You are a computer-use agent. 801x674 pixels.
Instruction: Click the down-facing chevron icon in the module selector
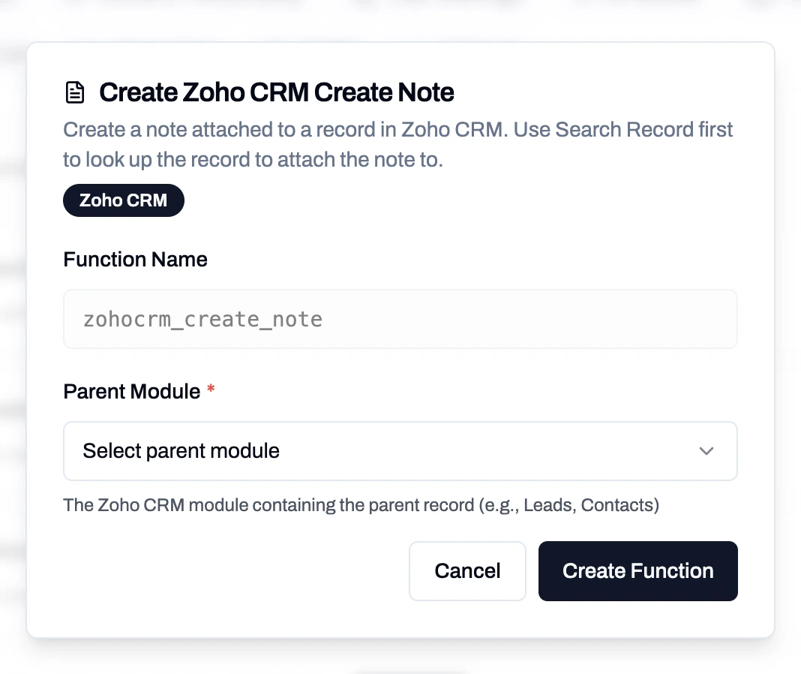tap(706, 451)
